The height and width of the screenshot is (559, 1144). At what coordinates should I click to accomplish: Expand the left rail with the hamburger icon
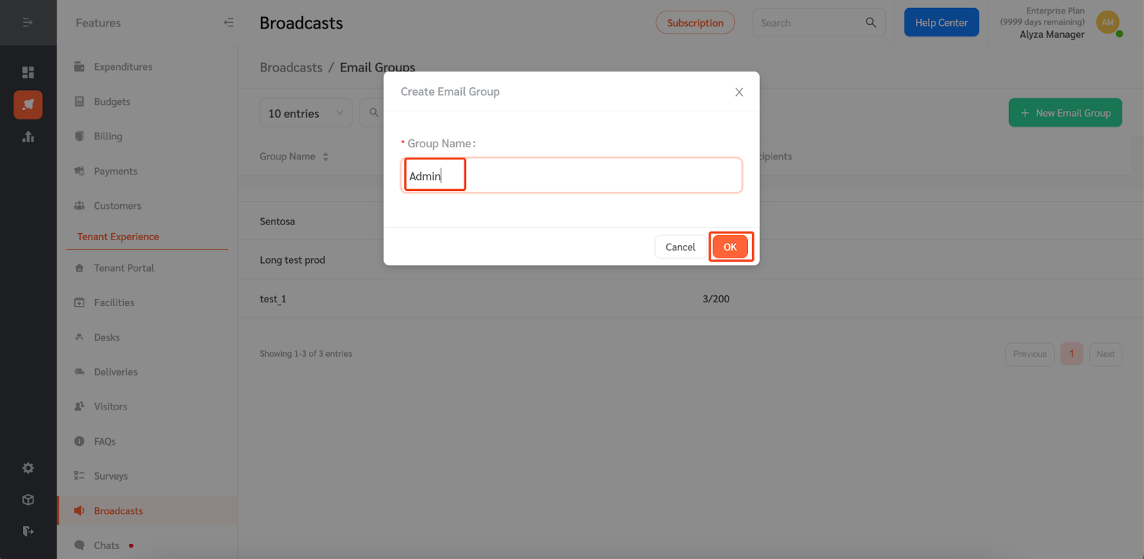28,23
